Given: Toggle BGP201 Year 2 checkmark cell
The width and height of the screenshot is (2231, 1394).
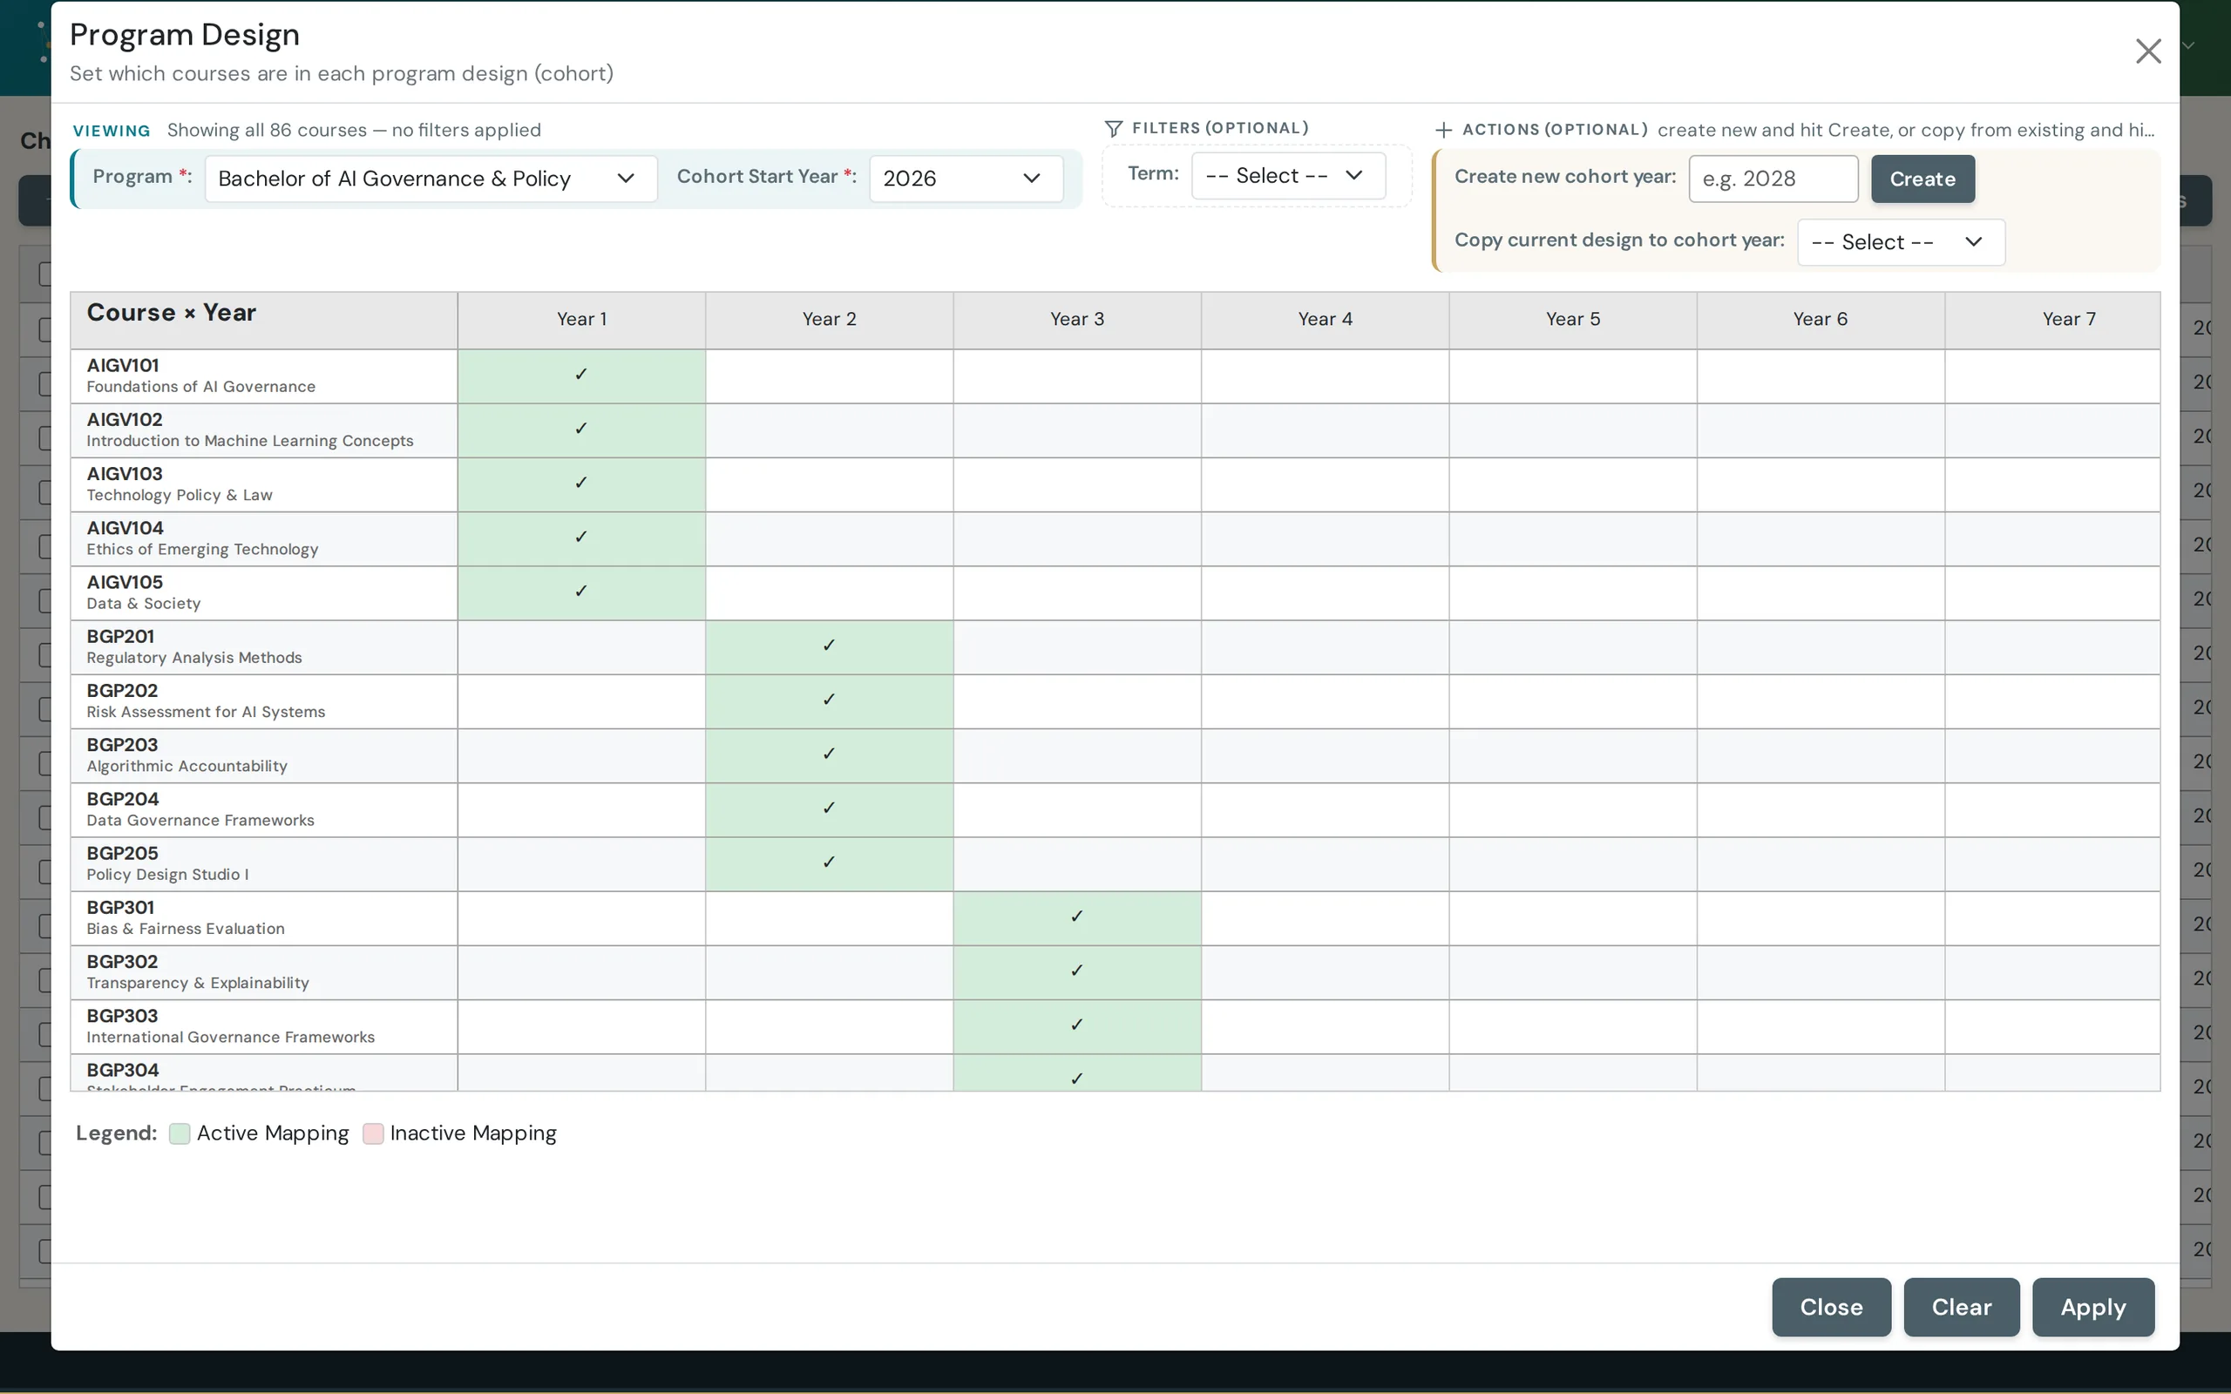Looking at the screenshot, I should pyautogui.click(x=830, y=647).
